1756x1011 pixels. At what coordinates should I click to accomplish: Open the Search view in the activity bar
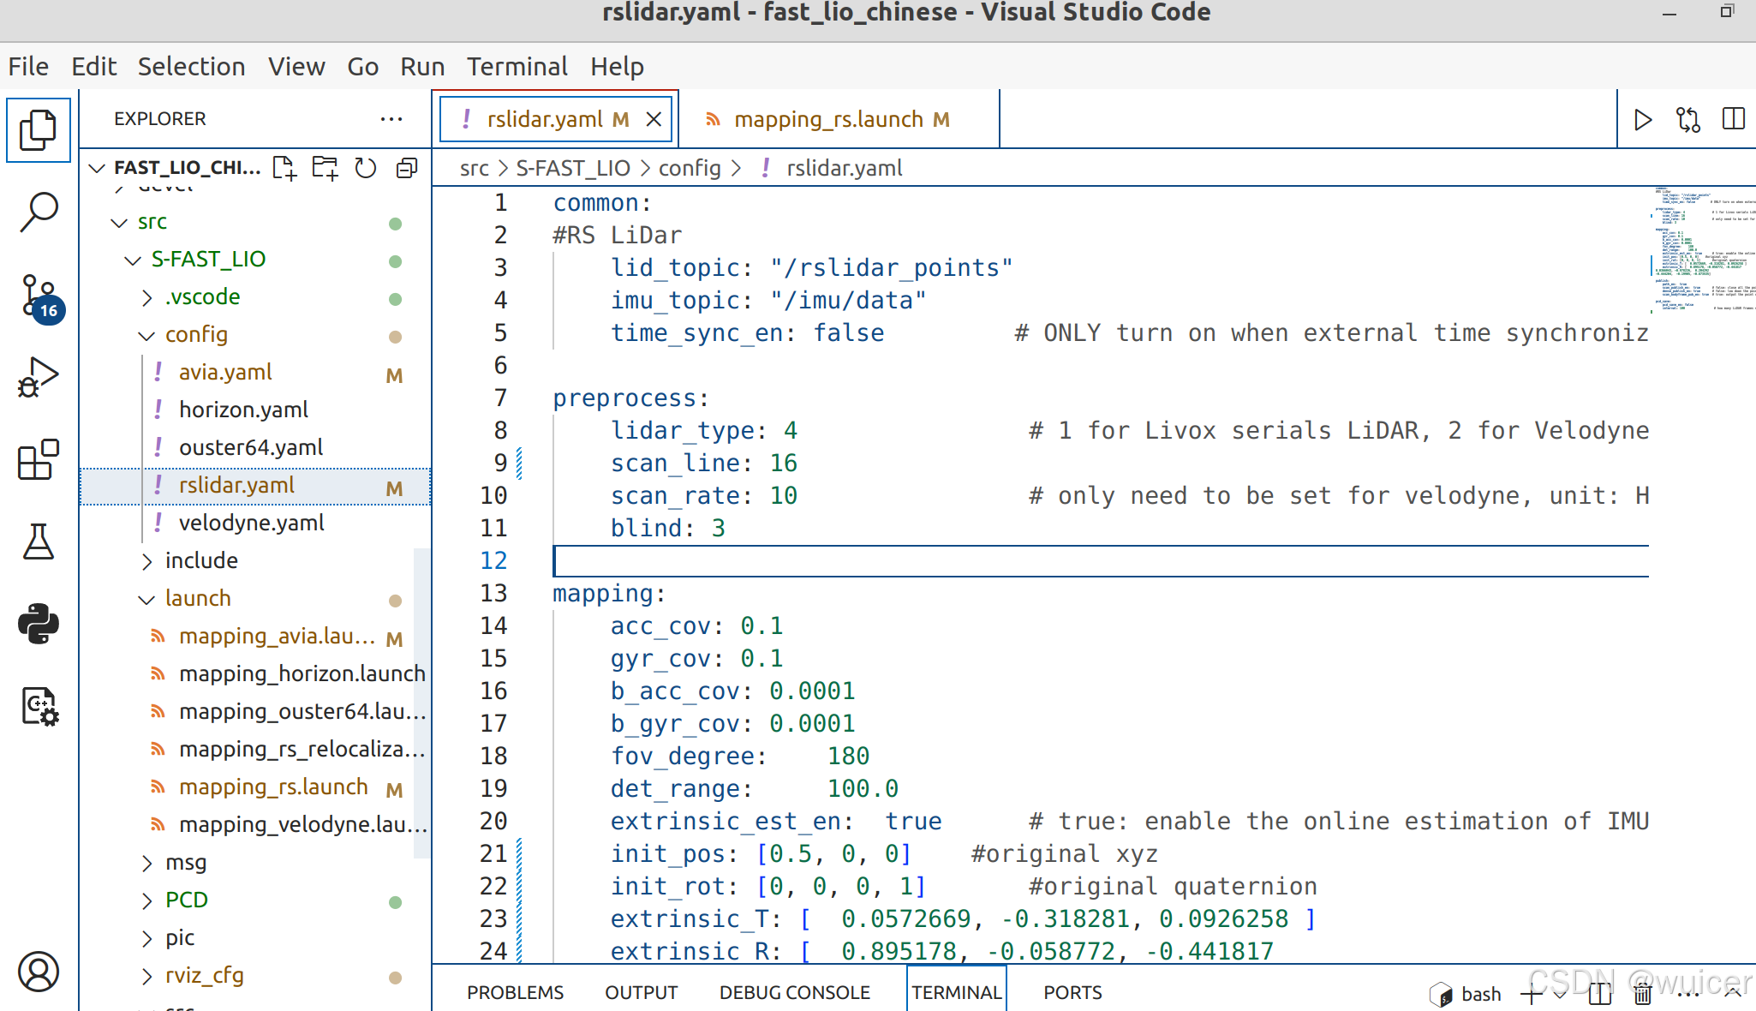[39, 212]
